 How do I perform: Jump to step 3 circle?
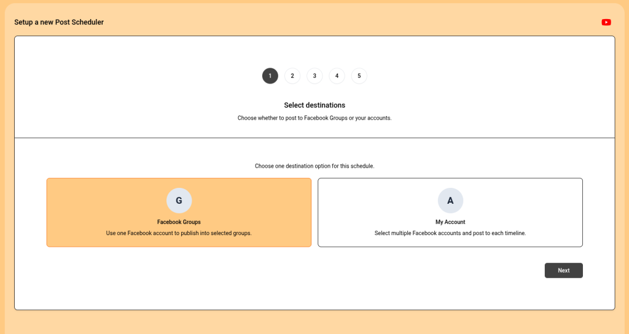pyautogui.click(x=314, y=76)
